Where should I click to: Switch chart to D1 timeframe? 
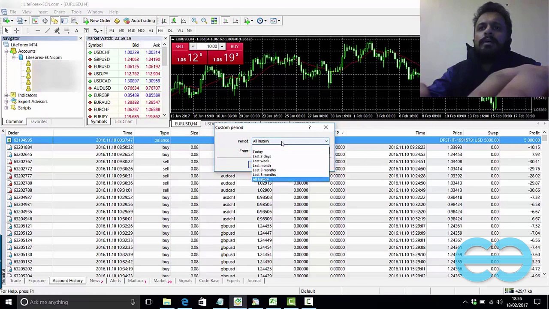pyautogui.click(x=170, y=30)
